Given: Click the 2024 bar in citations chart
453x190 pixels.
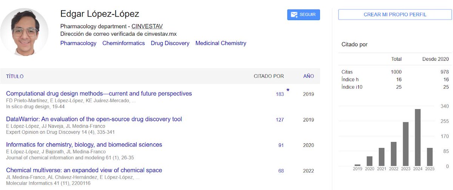Looking at the screenshot, I should click(x=418, y=138).
